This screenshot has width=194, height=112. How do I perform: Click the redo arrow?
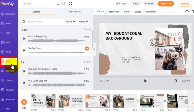pos(64,4)
